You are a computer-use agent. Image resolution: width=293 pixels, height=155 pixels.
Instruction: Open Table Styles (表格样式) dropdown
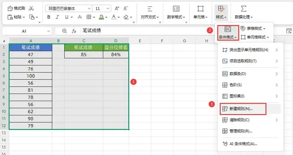(x=253, y=29)
